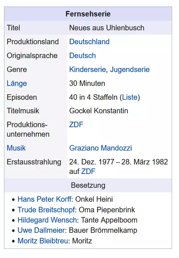Click the Fernsehserie infobox header
The height and width of the screenshot is (258, 179).
pyautogui.click(x=88, y=14)
